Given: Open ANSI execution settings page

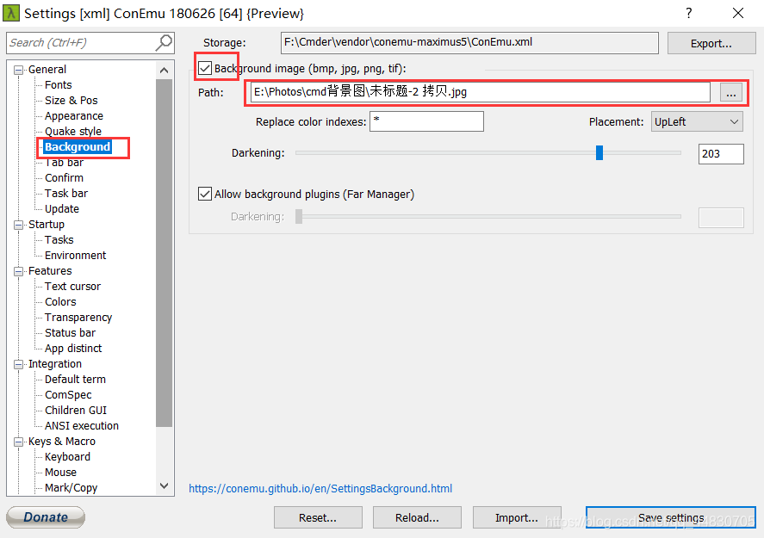Looking at the screenshot, I should (x=81, y=425).
